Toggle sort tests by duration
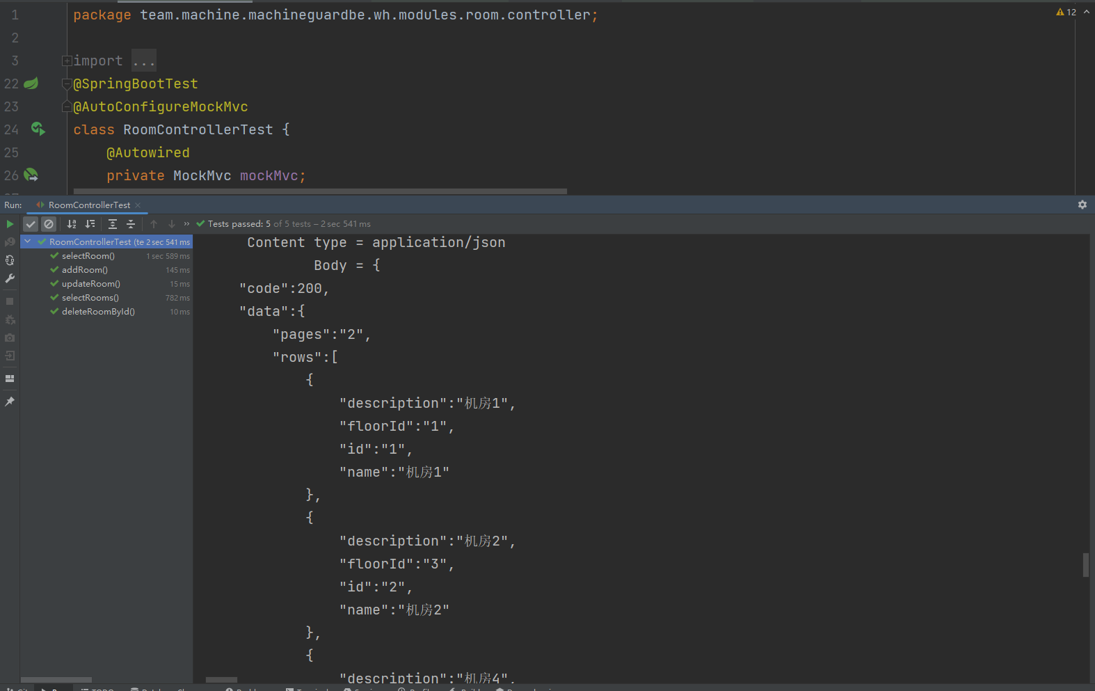This screenshot has width=1095, height=691. click(90, 224)
